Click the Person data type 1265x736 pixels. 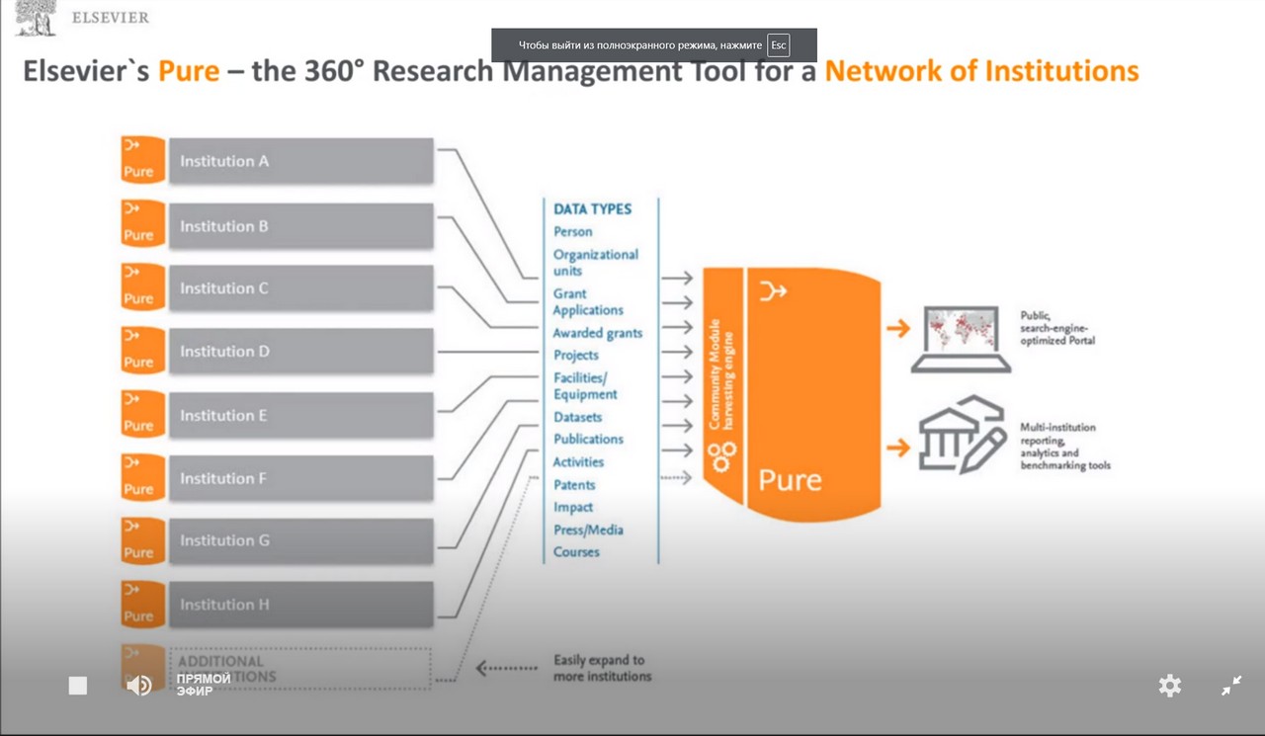(x=573, y=232)
